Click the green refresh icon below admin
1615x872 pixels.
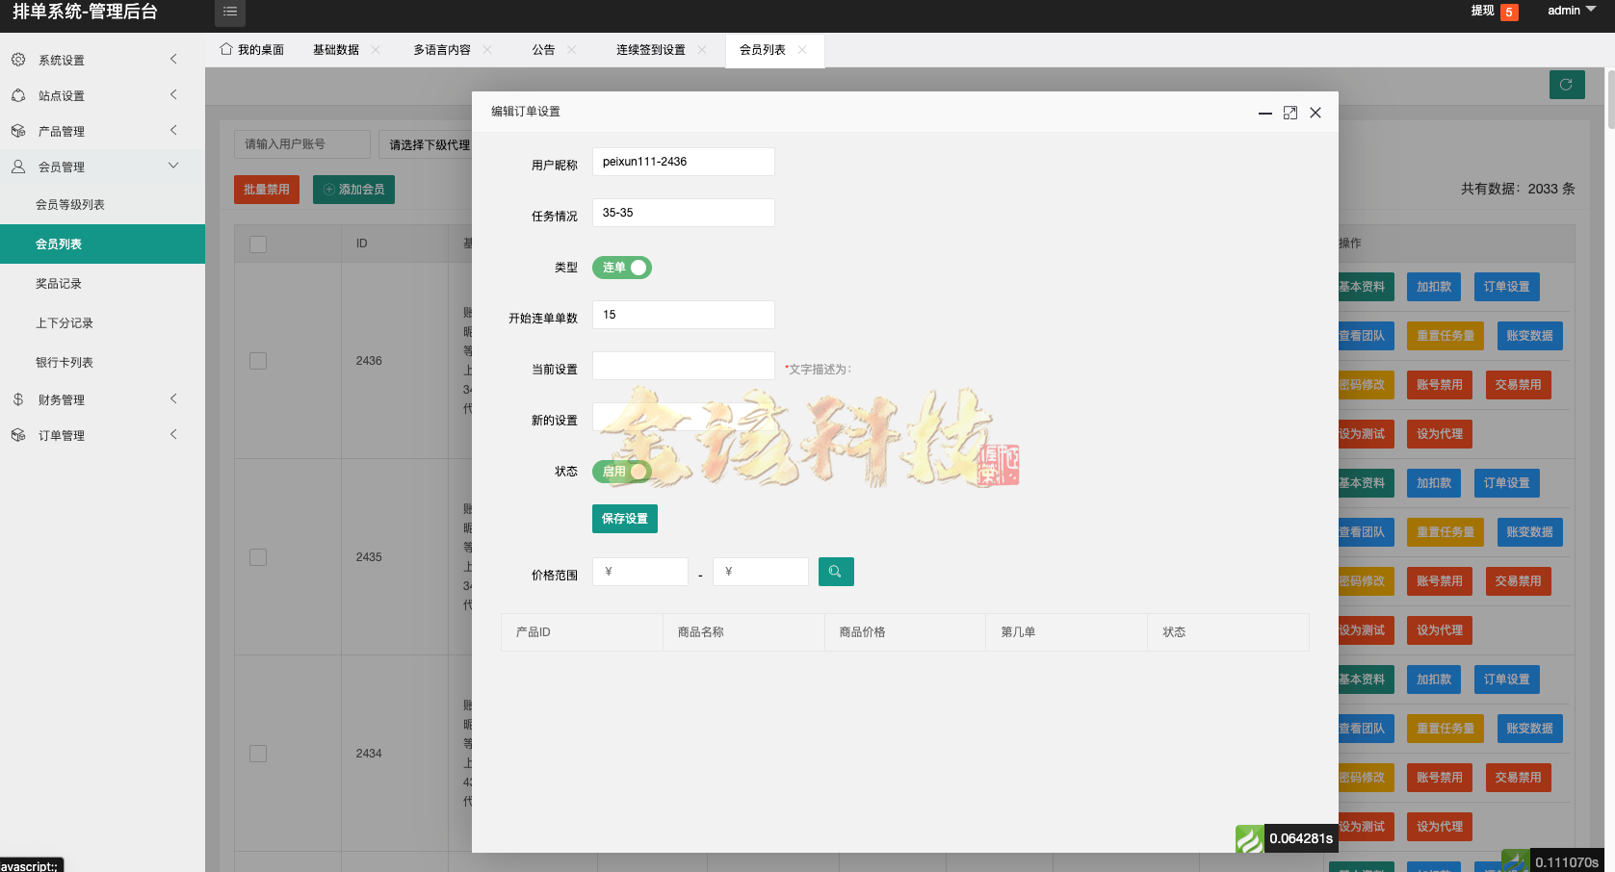coord(1567,85)
